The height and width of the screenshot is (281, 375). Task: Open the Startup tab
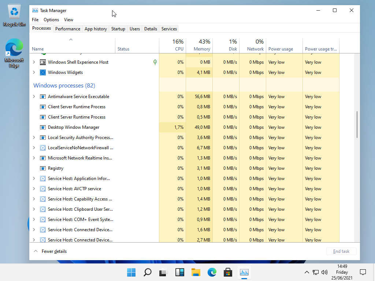[x=118, y=29]
